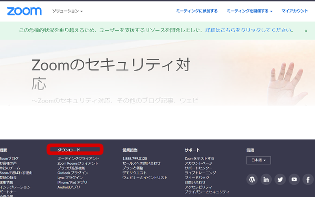Open the 日本語 language selector
The image size is (315, 197).
258,160
